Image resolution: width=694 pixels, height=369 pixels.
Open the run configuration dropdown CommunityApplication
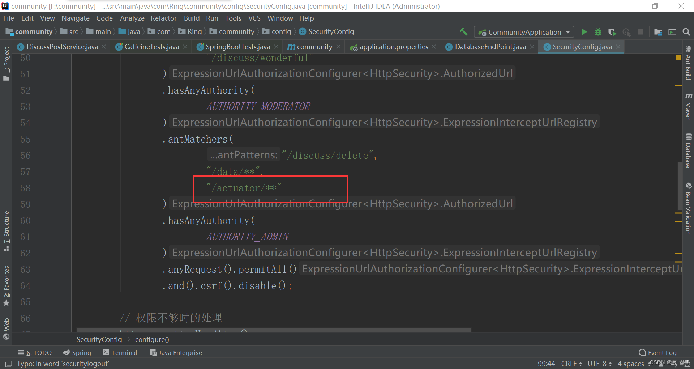click(524, 32)
